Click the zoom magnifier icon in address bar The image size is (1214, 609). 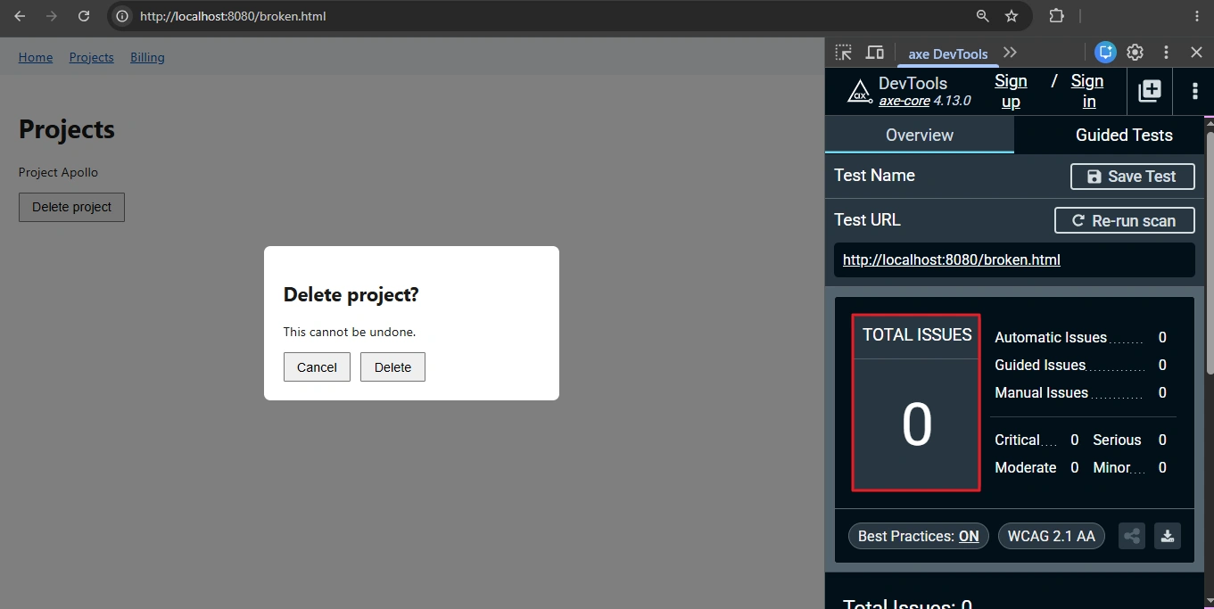click(x=983, y=16)
